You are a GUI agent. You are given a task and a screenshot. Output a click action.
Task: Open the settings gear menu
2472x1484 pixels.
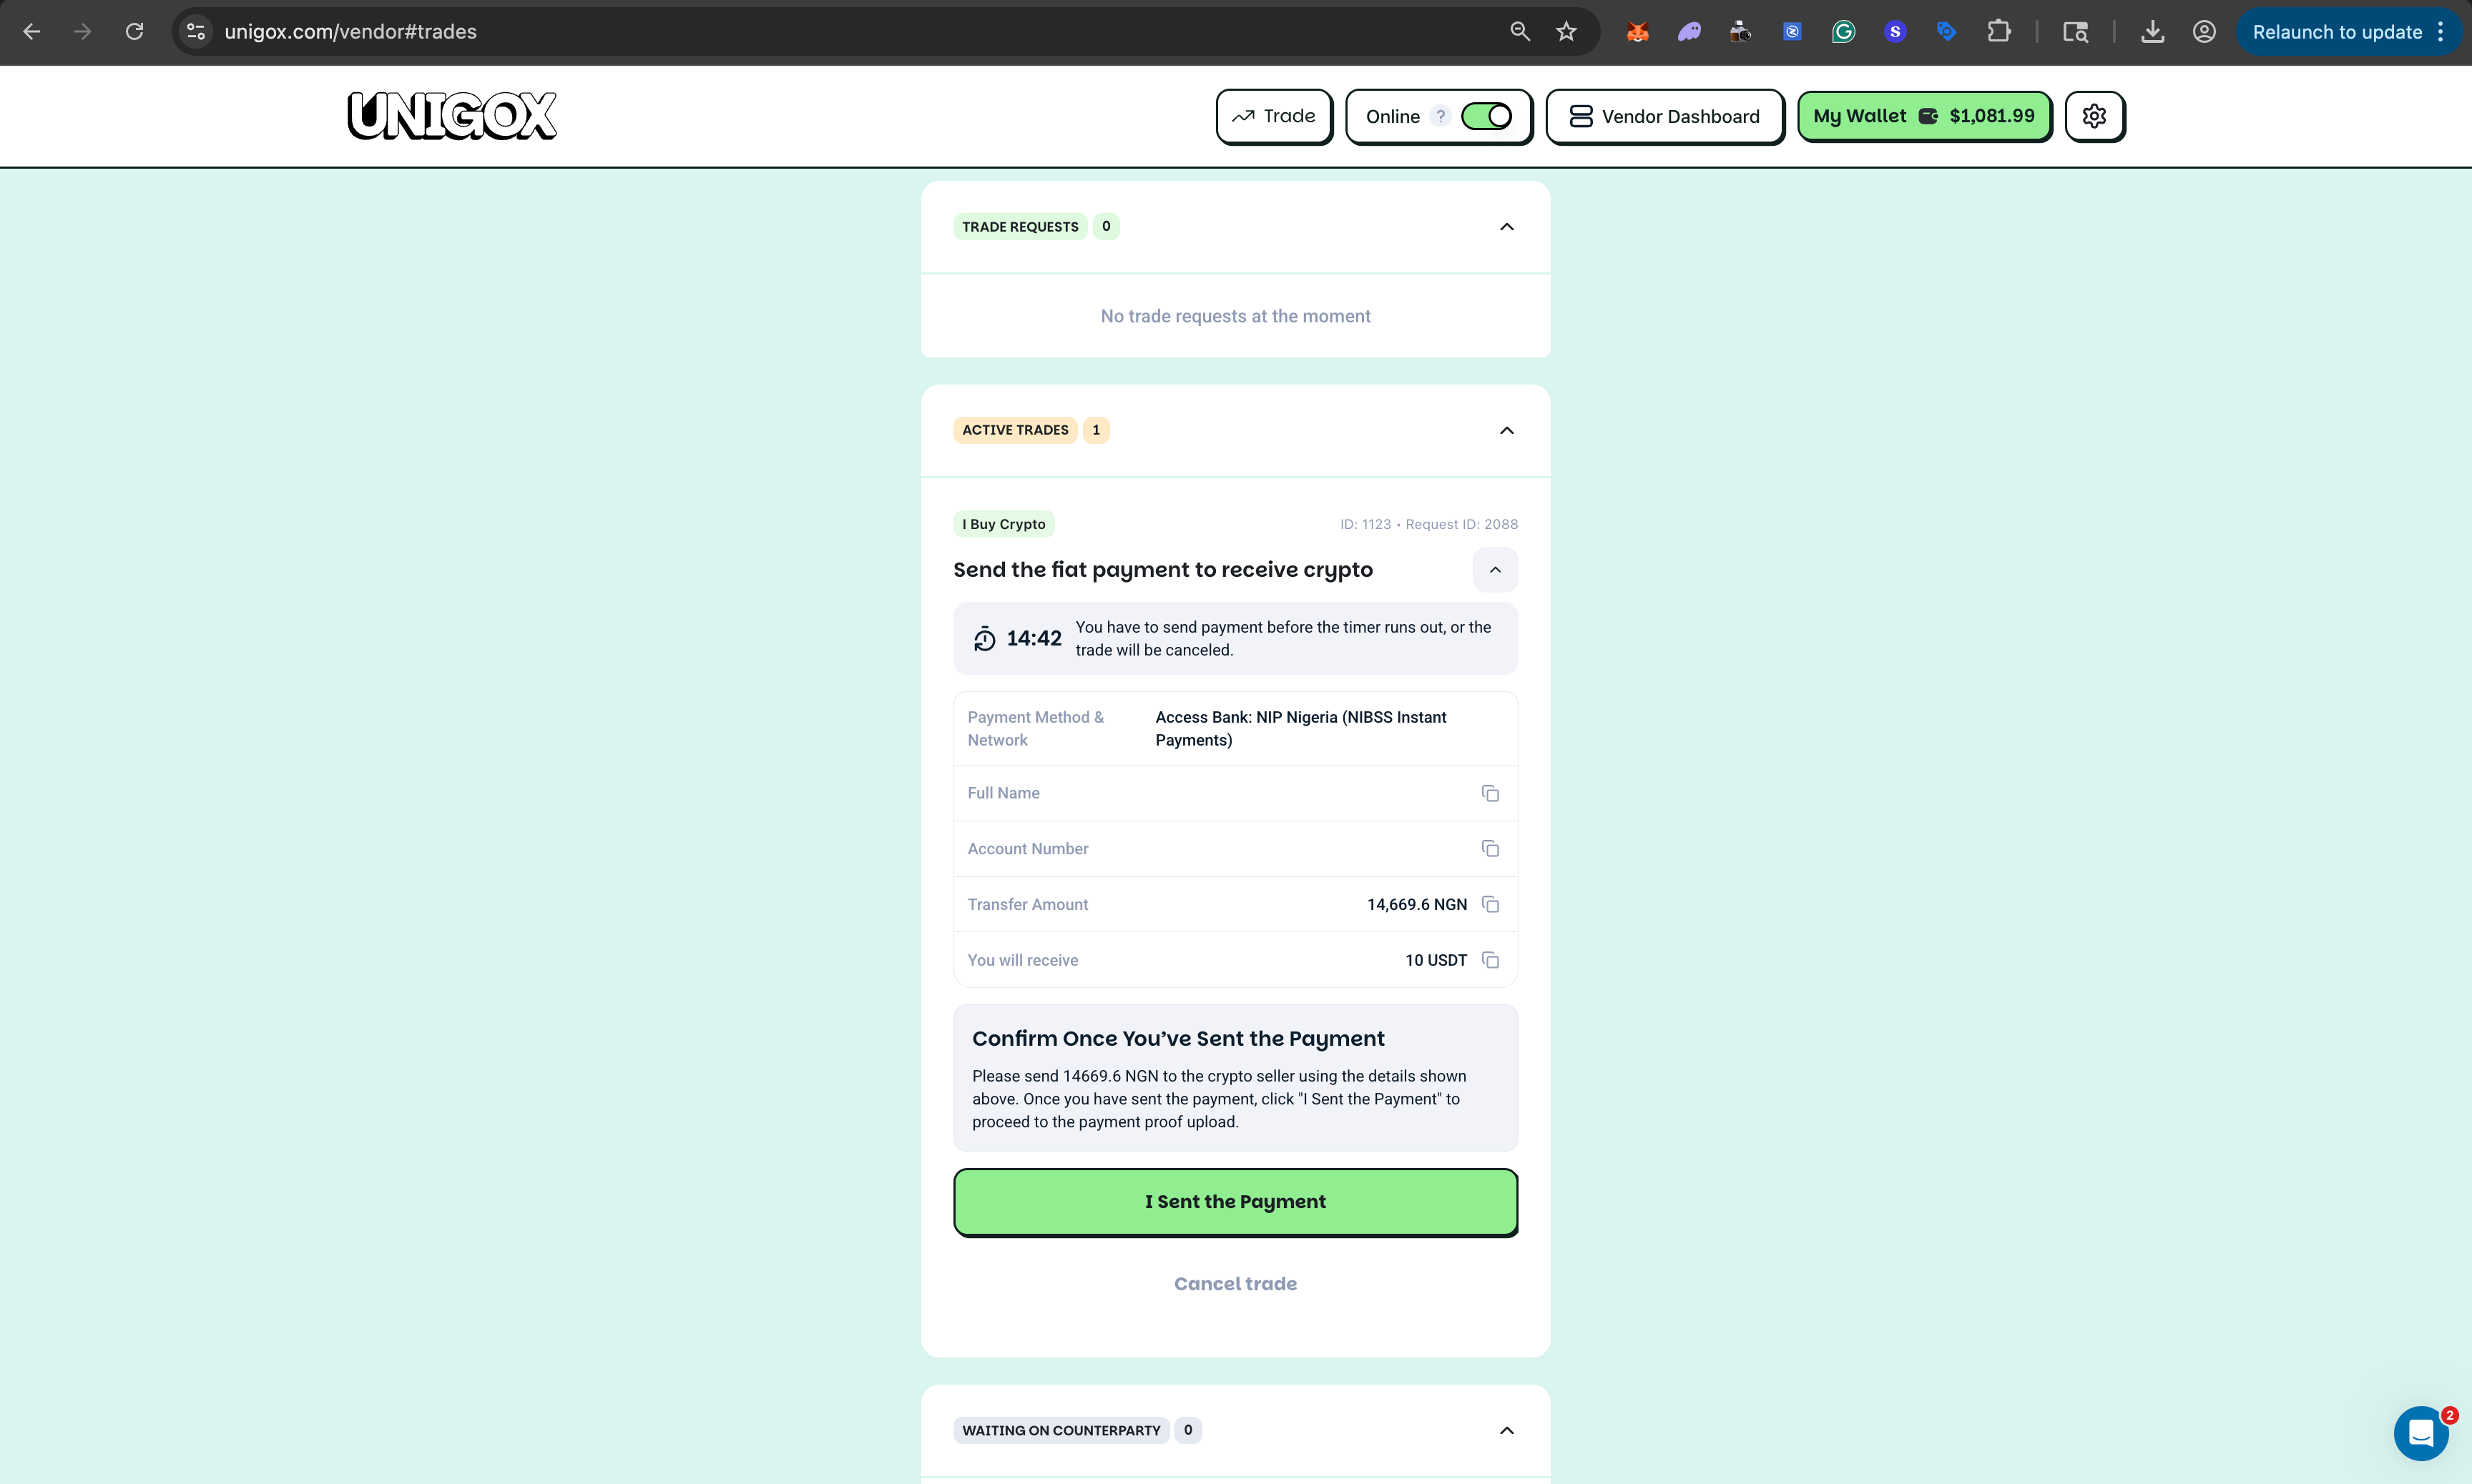tap(2094, 116)
